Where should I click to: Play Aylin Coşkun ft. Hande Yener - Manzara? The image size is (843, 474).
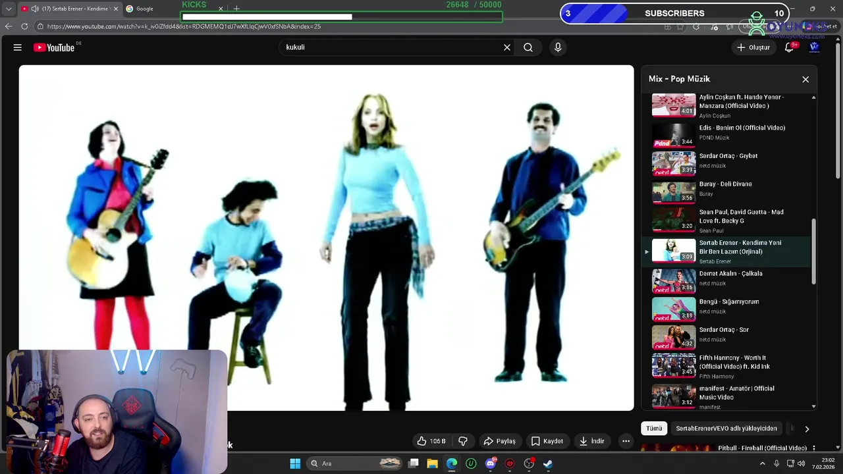click(728, 105)
